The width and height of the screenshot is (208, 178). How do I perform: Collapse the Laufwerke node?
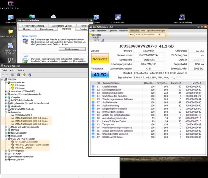tap(5, 112)
